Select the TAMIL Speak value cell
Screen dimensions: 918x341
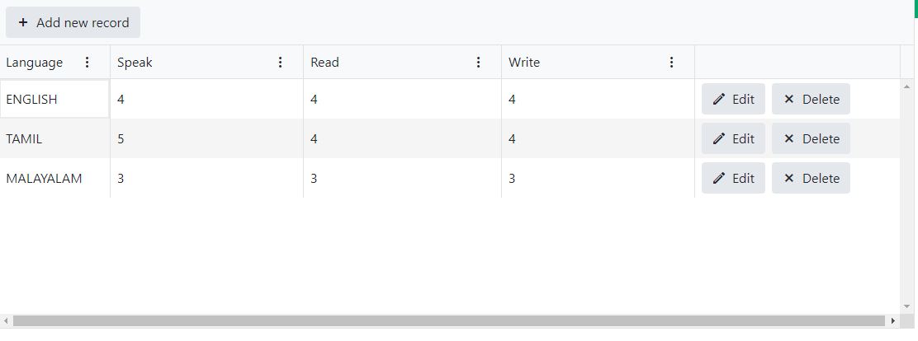(206, 139)
